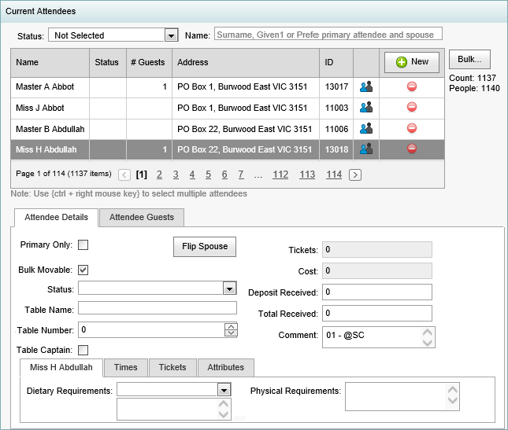508x430 pixels.
Task: Sort by Name column header
Action: pyautogui.click(x=50, y=63)
